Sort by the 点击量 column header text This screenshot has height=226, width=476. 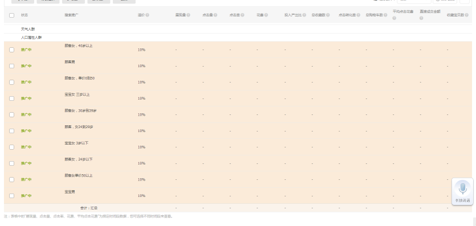[x=208, y=15]
